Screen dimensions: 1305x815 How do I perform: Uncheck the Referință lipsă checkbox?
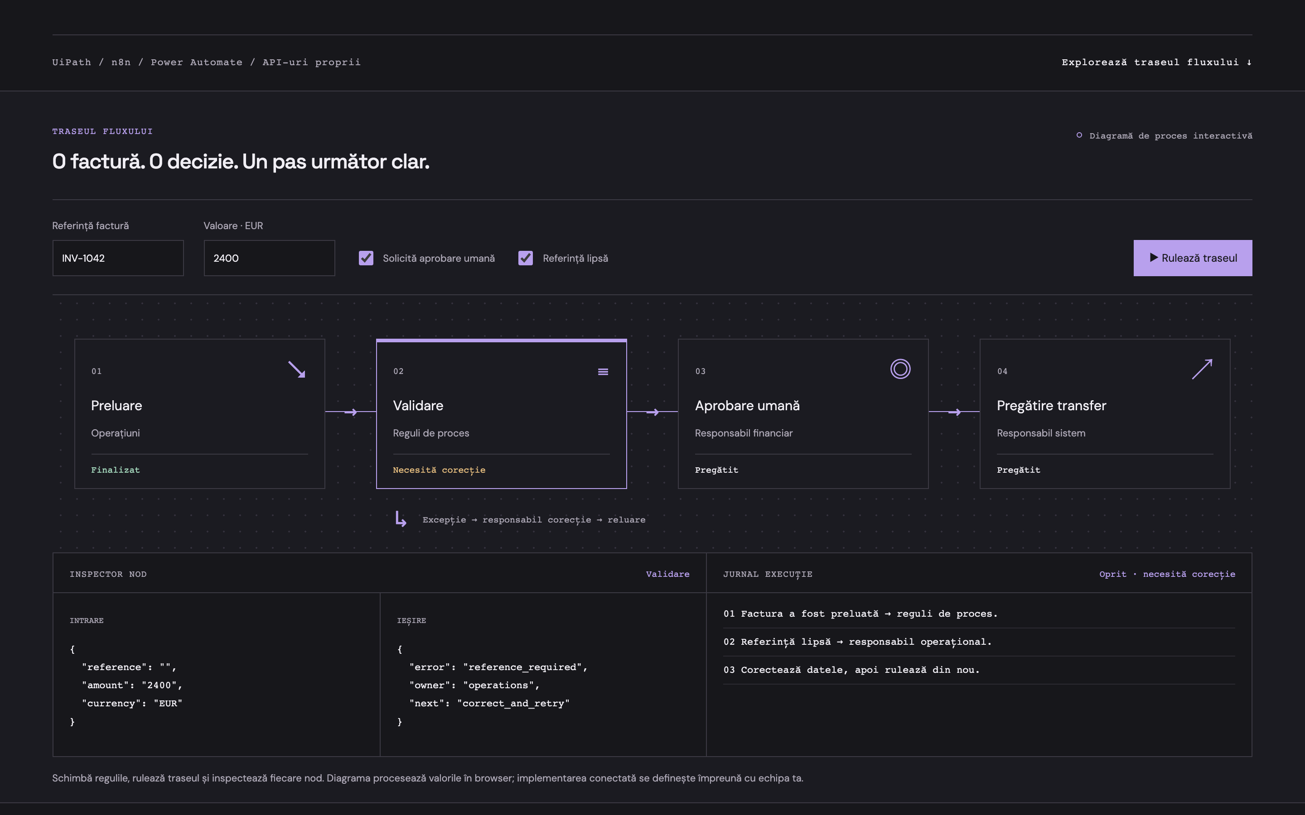(x=526, y=258)
